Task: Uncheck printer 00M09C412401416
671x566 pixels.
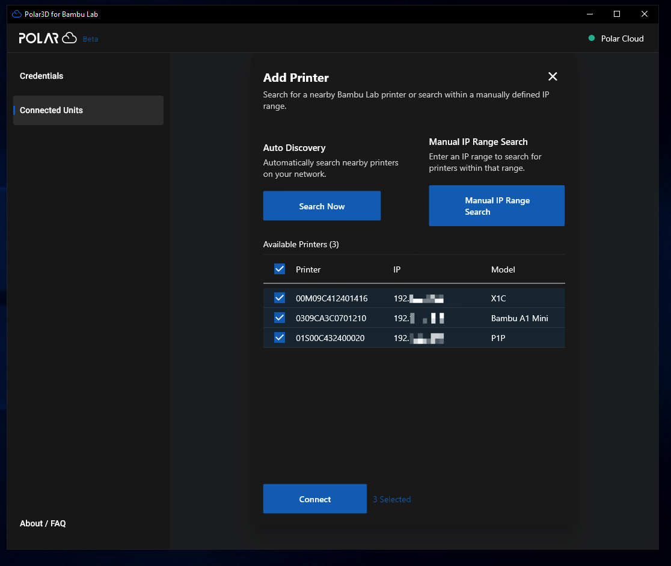Action: pos(280,298)
